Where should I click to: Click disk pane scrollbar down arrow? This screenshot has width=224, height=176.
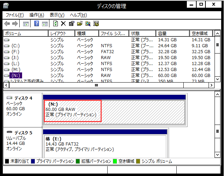[x=217, y=155]
